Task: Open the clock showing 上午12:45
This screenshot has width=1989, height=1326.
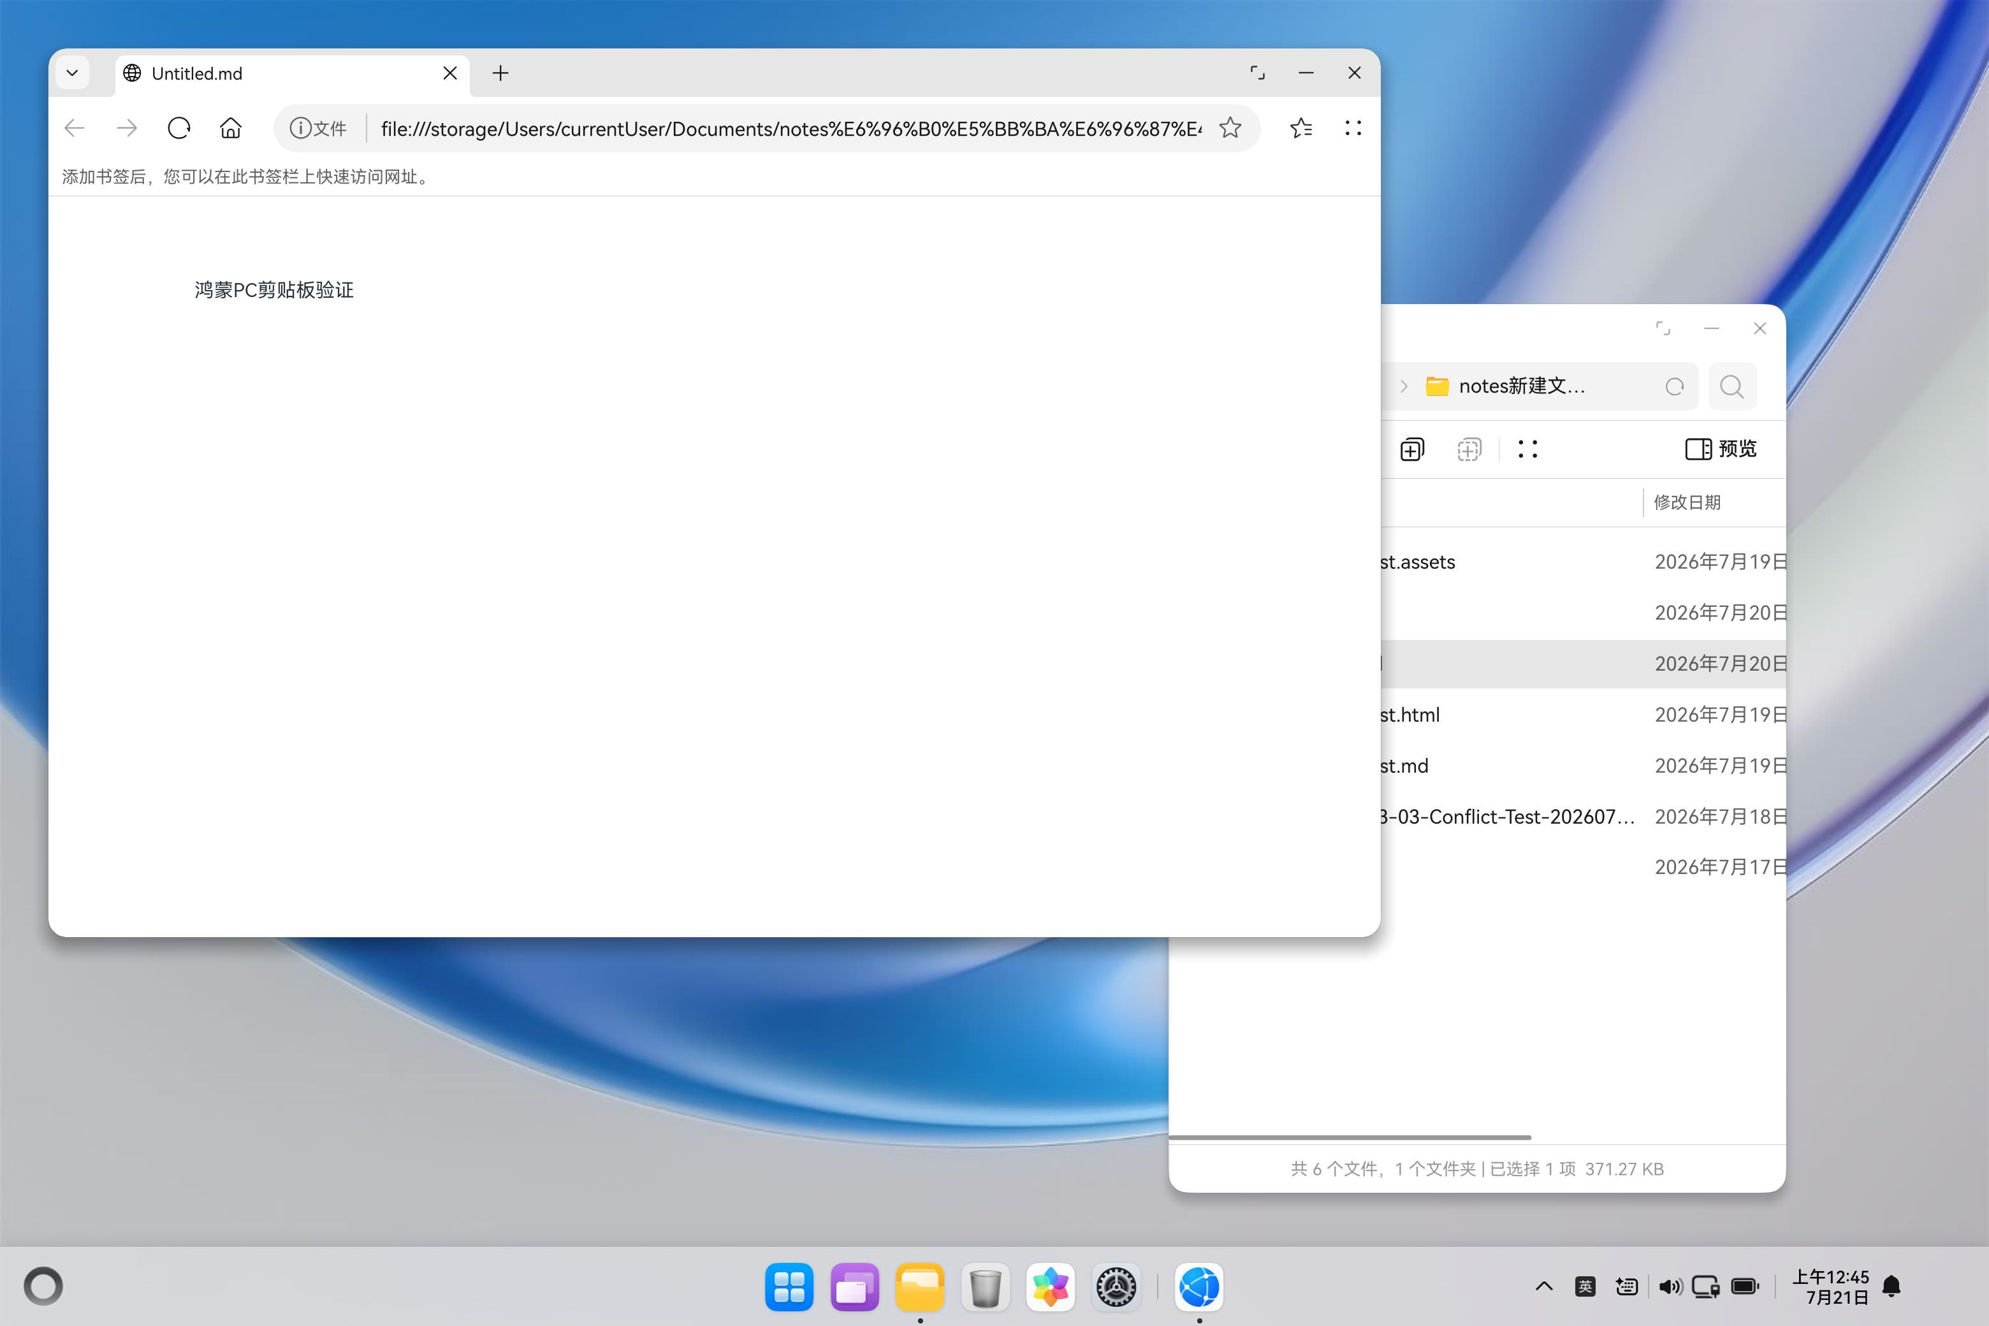Action: point(1831,1287)
